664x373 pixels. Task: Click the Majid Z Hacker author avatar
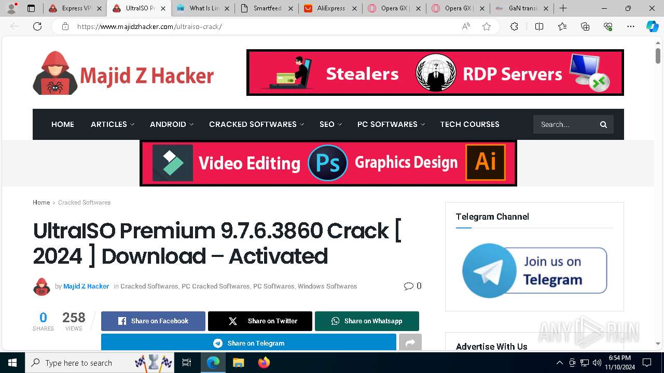click(41, 286)
